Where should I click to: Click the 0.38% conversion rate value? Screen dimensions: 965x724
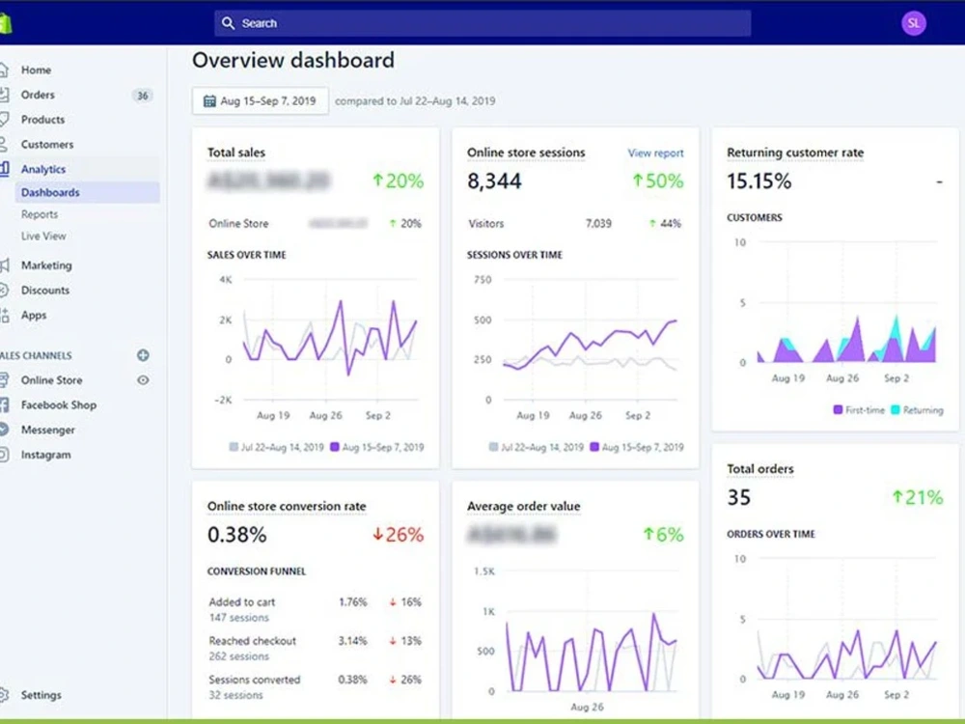pos(237,535)
